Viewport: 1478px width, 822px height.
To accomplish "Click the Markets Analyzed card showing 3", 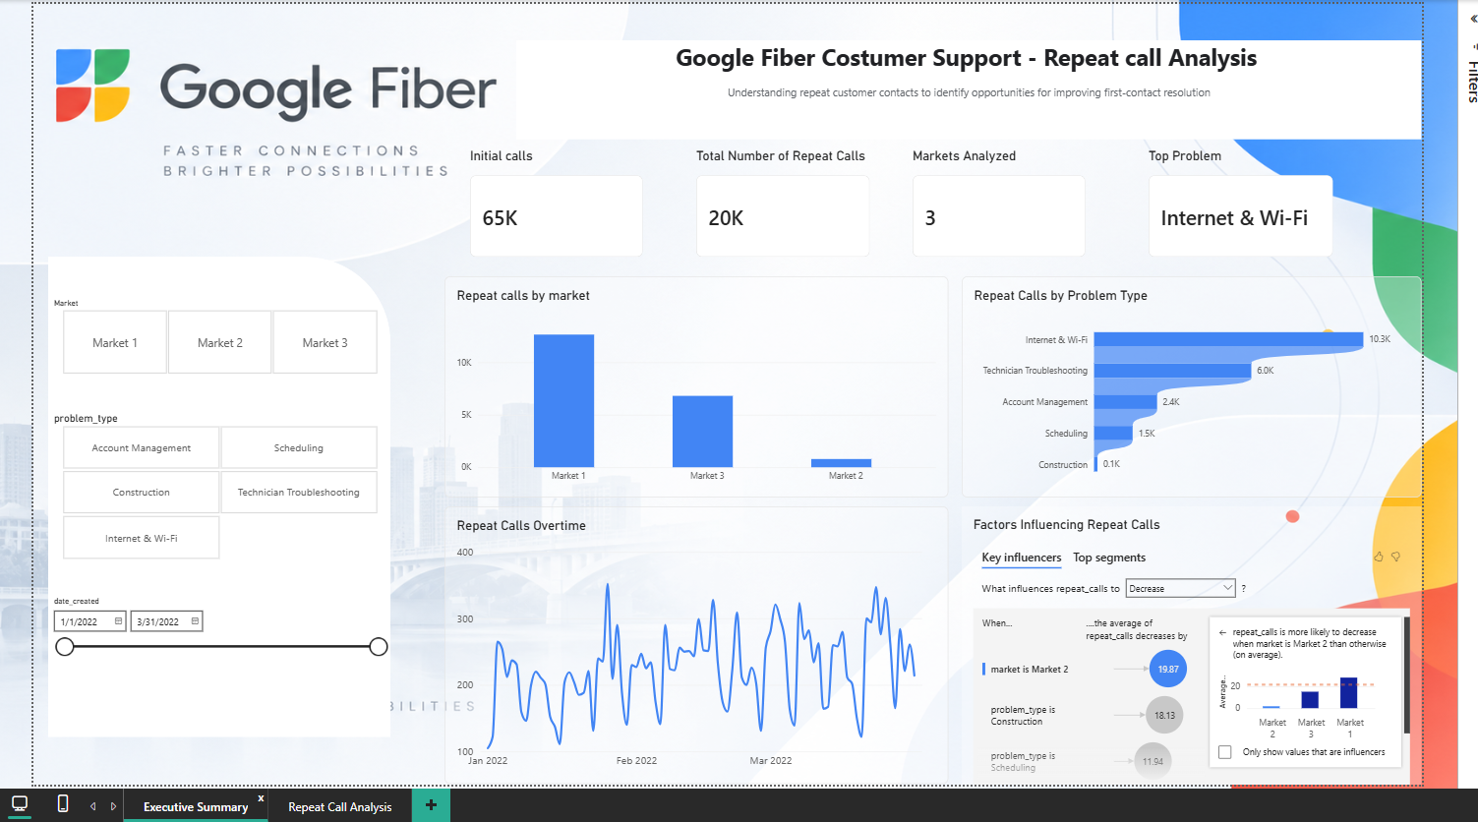I will click(x=999, y=216).
